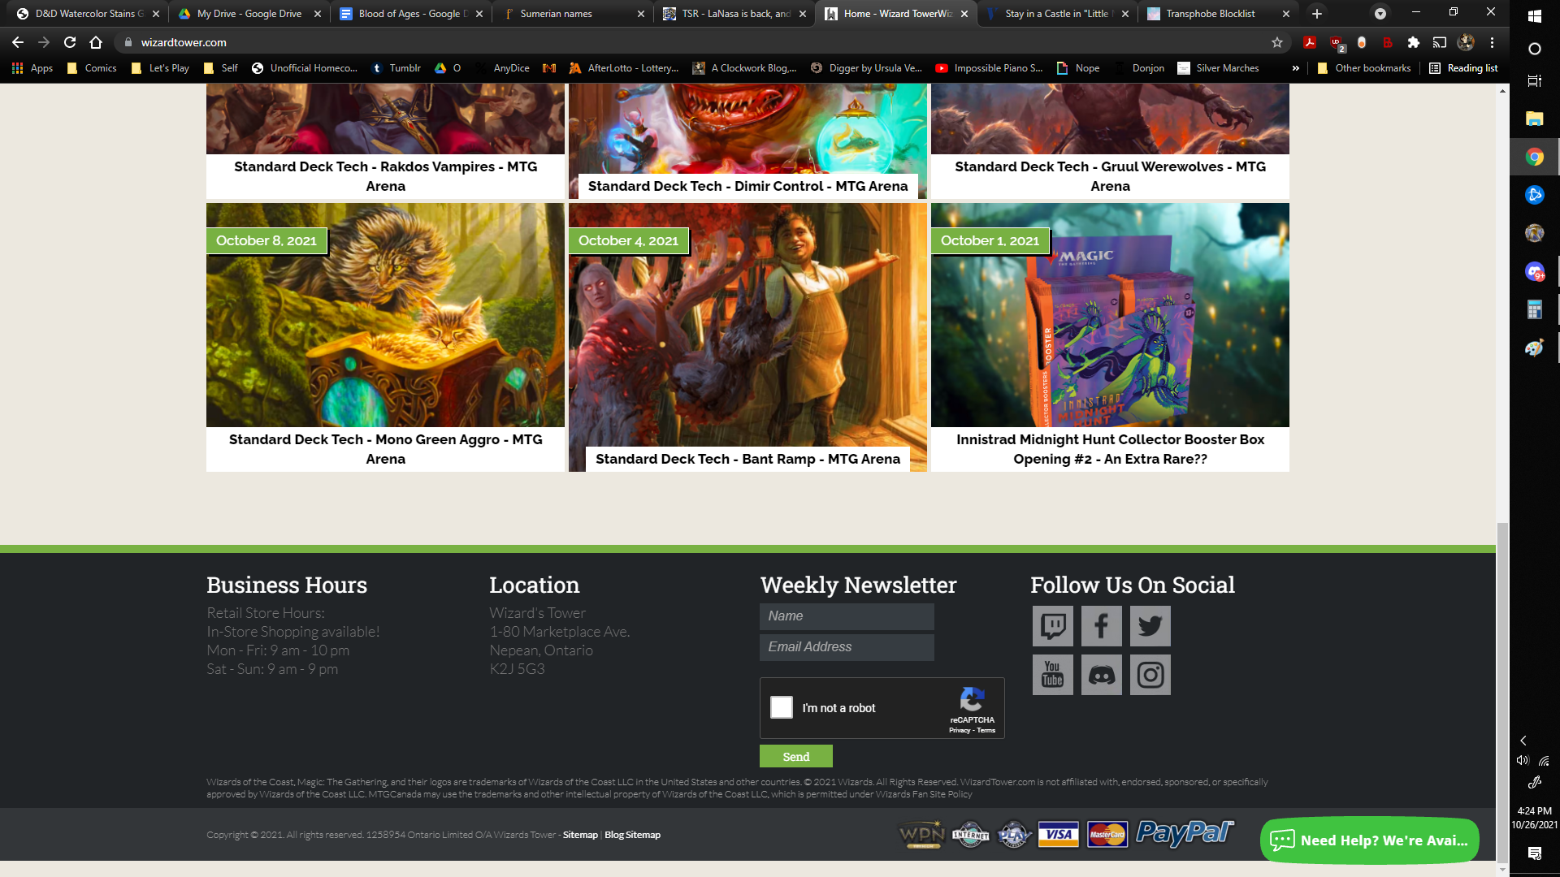Image resolution: width=1560 pixels, height=877 pixels.
Task: Open the Silver Marches bookmark
Action: tap(1218, 68)
